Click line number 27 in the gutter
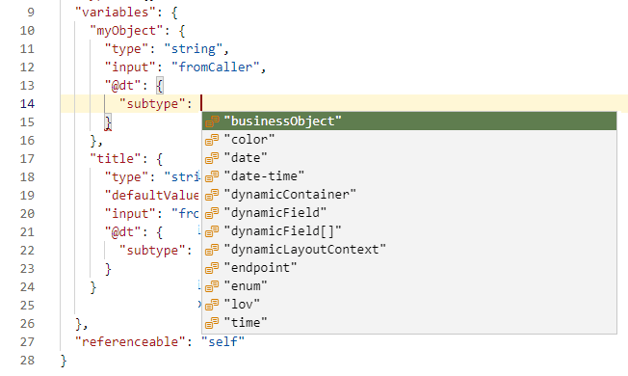 [x=27, y=342]
